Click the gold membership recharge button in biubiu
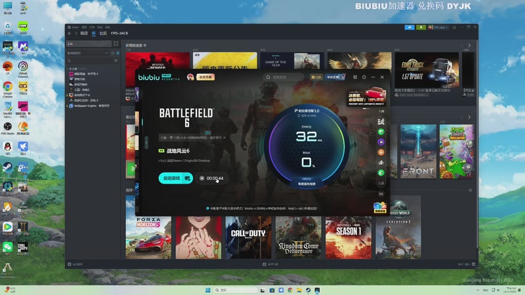525x295 pixels. coord(205,77)
